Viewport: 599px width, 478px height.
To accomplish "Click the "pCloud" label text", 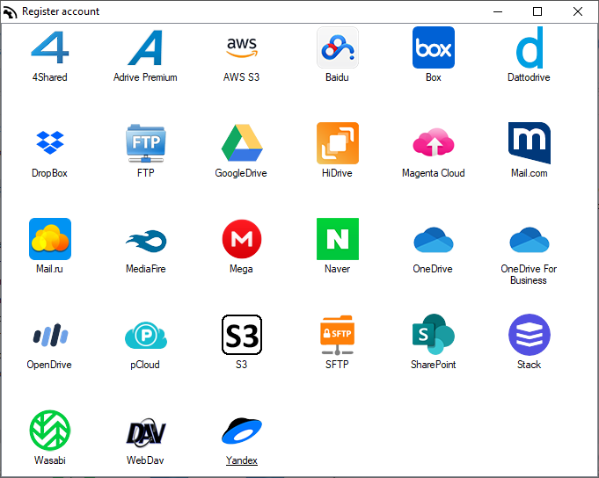I will pos(145,365).
